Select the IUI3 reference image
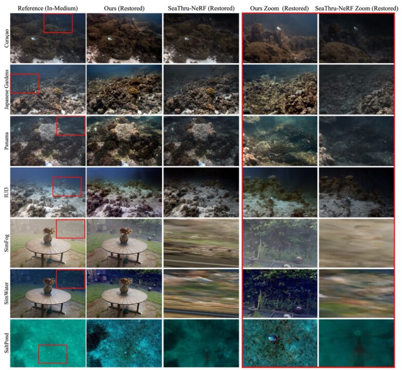 pyautogui.click(x=48, y=192)
